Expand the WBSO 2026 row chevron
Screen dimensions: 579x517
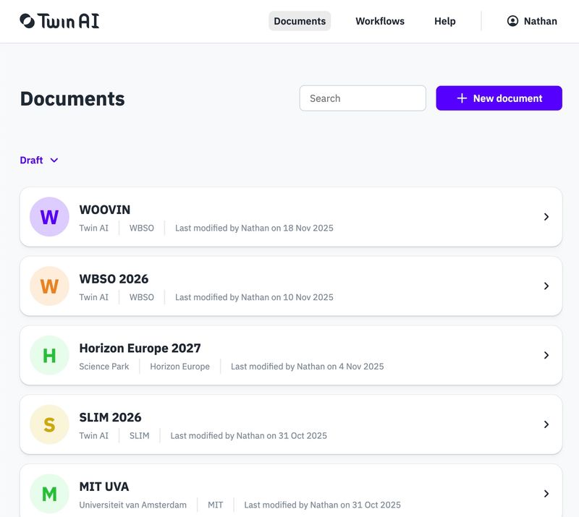pyautogui.click(x=546, y=286)
